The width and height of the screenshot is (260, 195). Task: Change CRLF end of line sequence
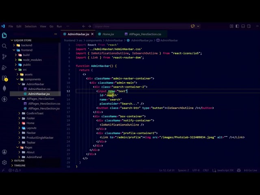206,170
